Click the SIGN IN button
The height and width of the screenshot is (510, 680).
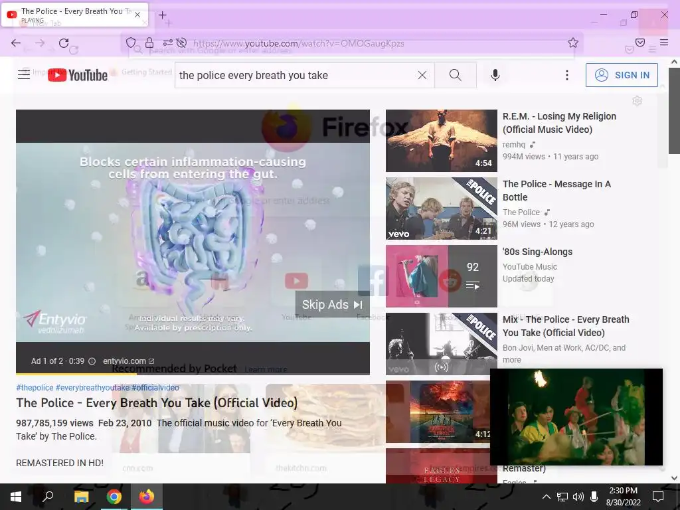click(x=622, y=75)
